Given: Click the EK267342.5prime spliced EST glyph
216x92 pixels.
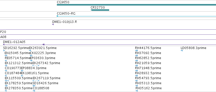Looking at the screenshot, I should (36, 66).
